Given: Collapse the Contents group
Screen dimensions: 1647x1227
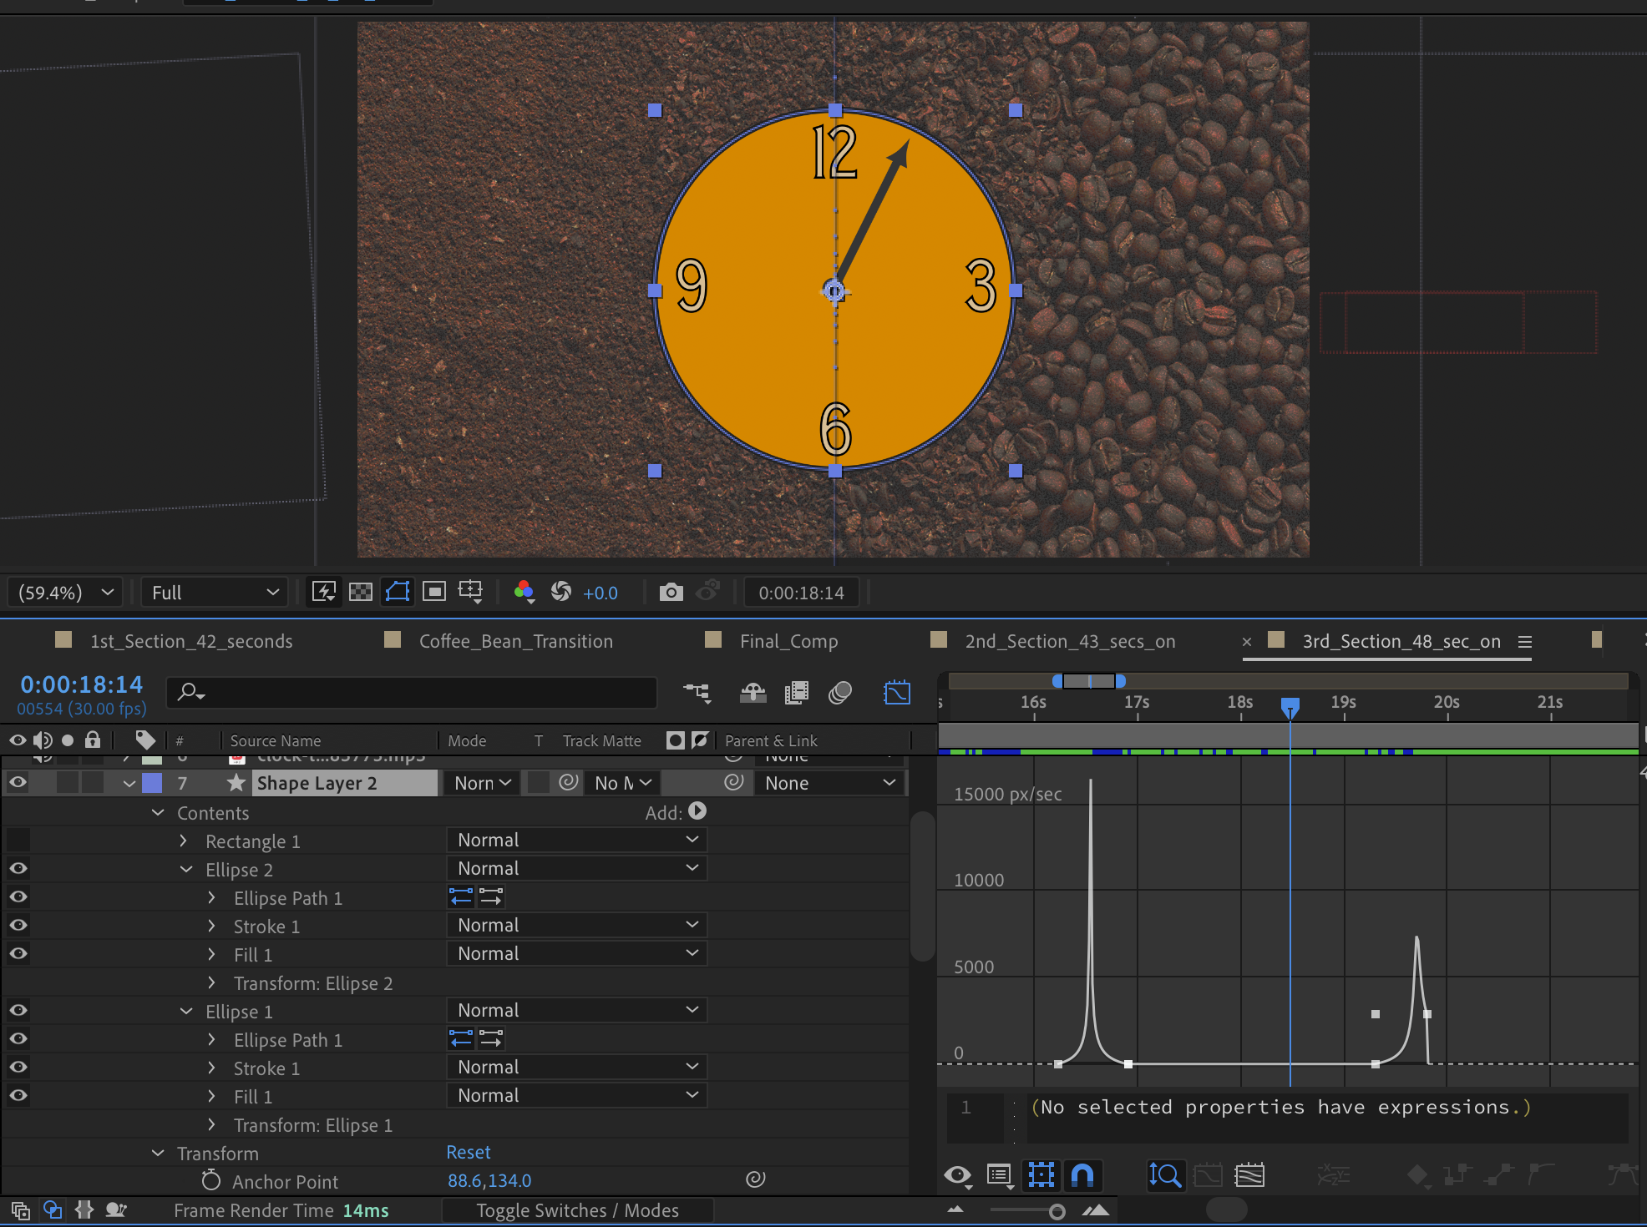Looking at the screenshot, I should pyautogui.click(x=158, y=813).
